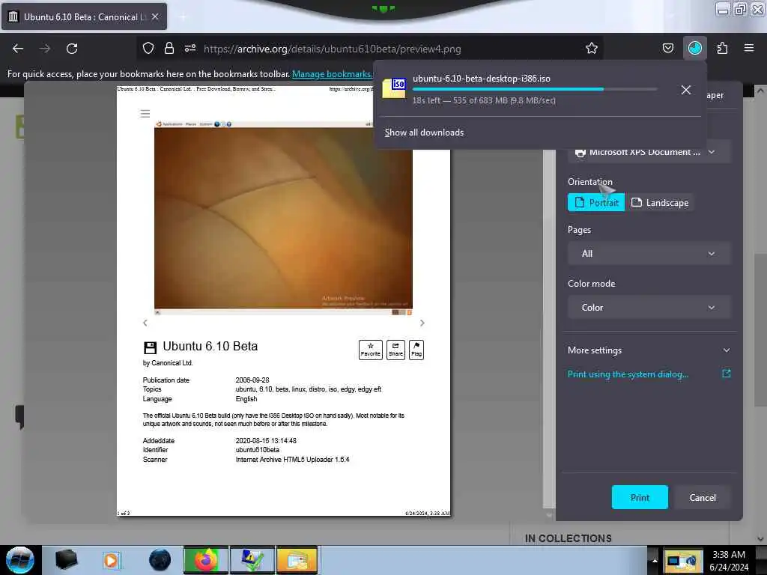Click the Favorite icon in the preview
The image size is (767, 575).
(x=370, y=350)
